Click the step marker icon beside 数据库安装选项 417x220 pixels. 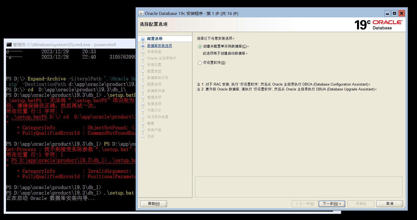click(x=143, y=45)
